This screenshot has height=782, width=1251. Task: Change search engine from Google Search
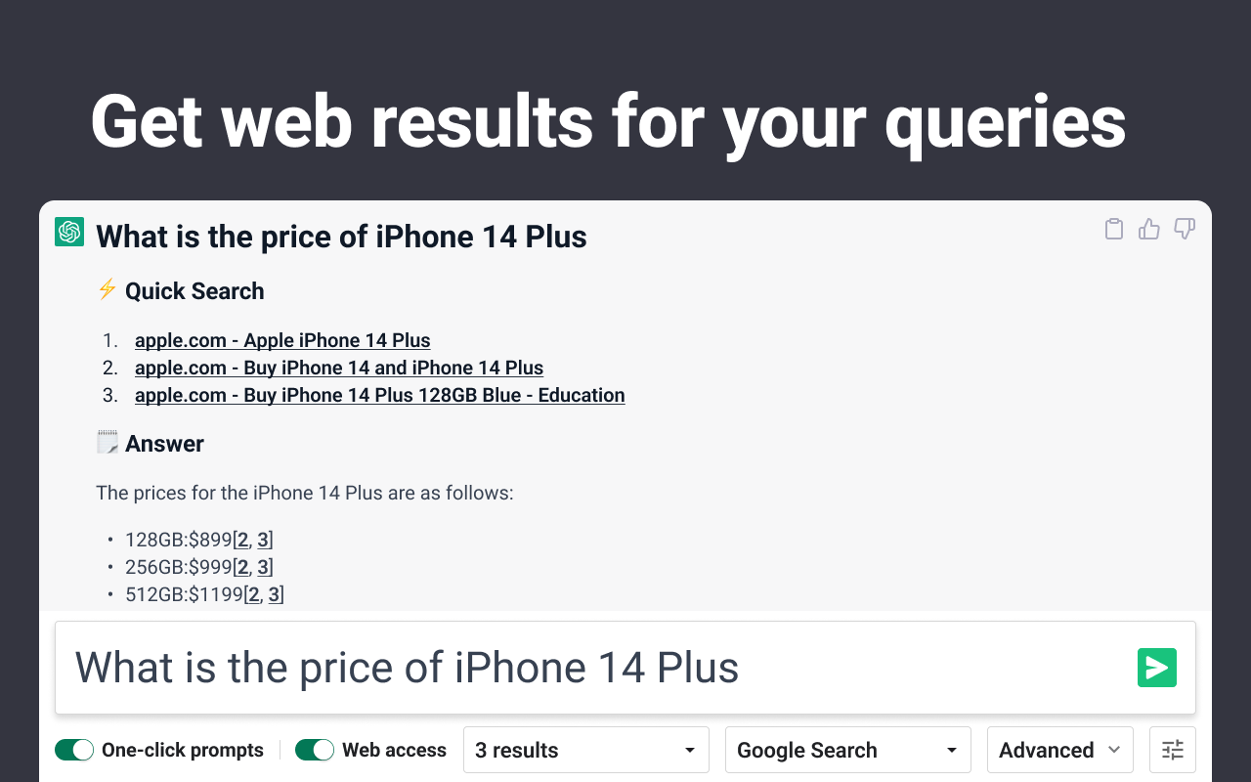click(846, 750)
